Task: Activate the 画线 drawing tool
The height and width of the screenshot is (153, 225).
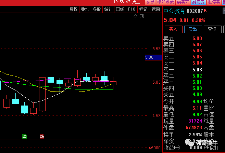Action: click(120, 9)
